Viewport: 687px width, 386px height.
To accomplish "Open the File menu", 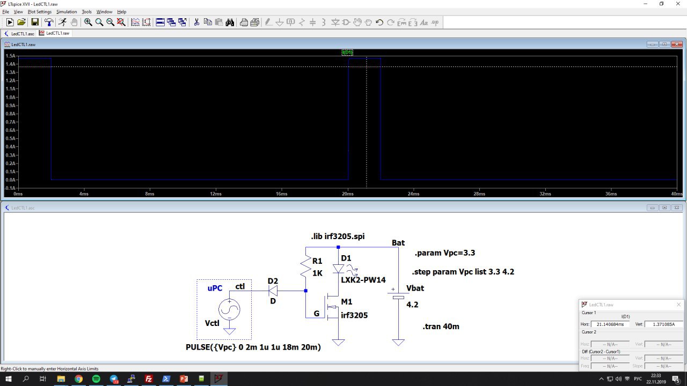I will (5, 12).
